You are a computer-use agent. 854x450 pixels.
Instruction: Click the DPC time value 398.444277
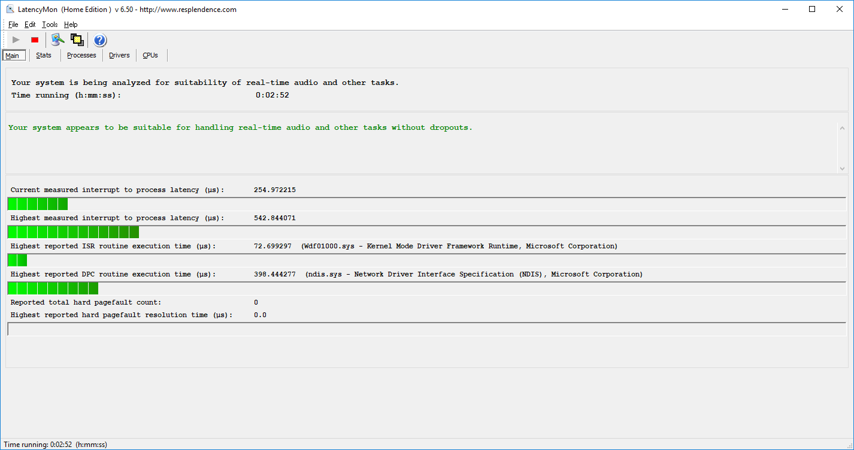click(x=275, y=274)
